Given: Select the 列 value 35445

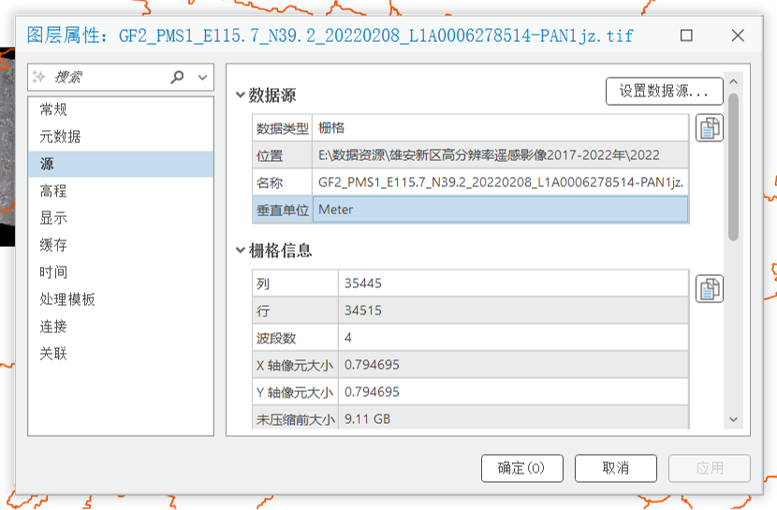Looking at the screenshot, I should click(513, 284).
